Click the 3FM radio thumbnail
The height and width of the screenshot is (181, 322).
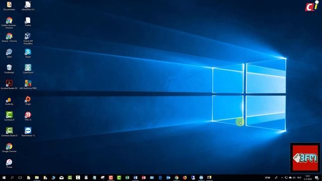pos(305,158)
